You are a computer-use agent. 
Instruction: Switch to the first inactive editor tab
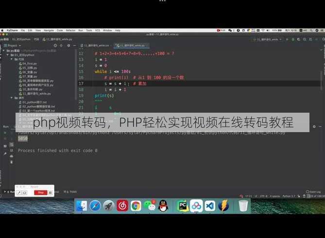(96, 45)
